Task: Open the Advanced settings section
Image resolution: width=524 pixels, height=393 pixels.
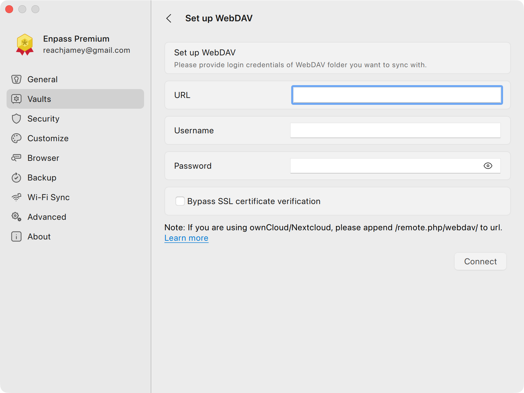Action: click(75, 217)
